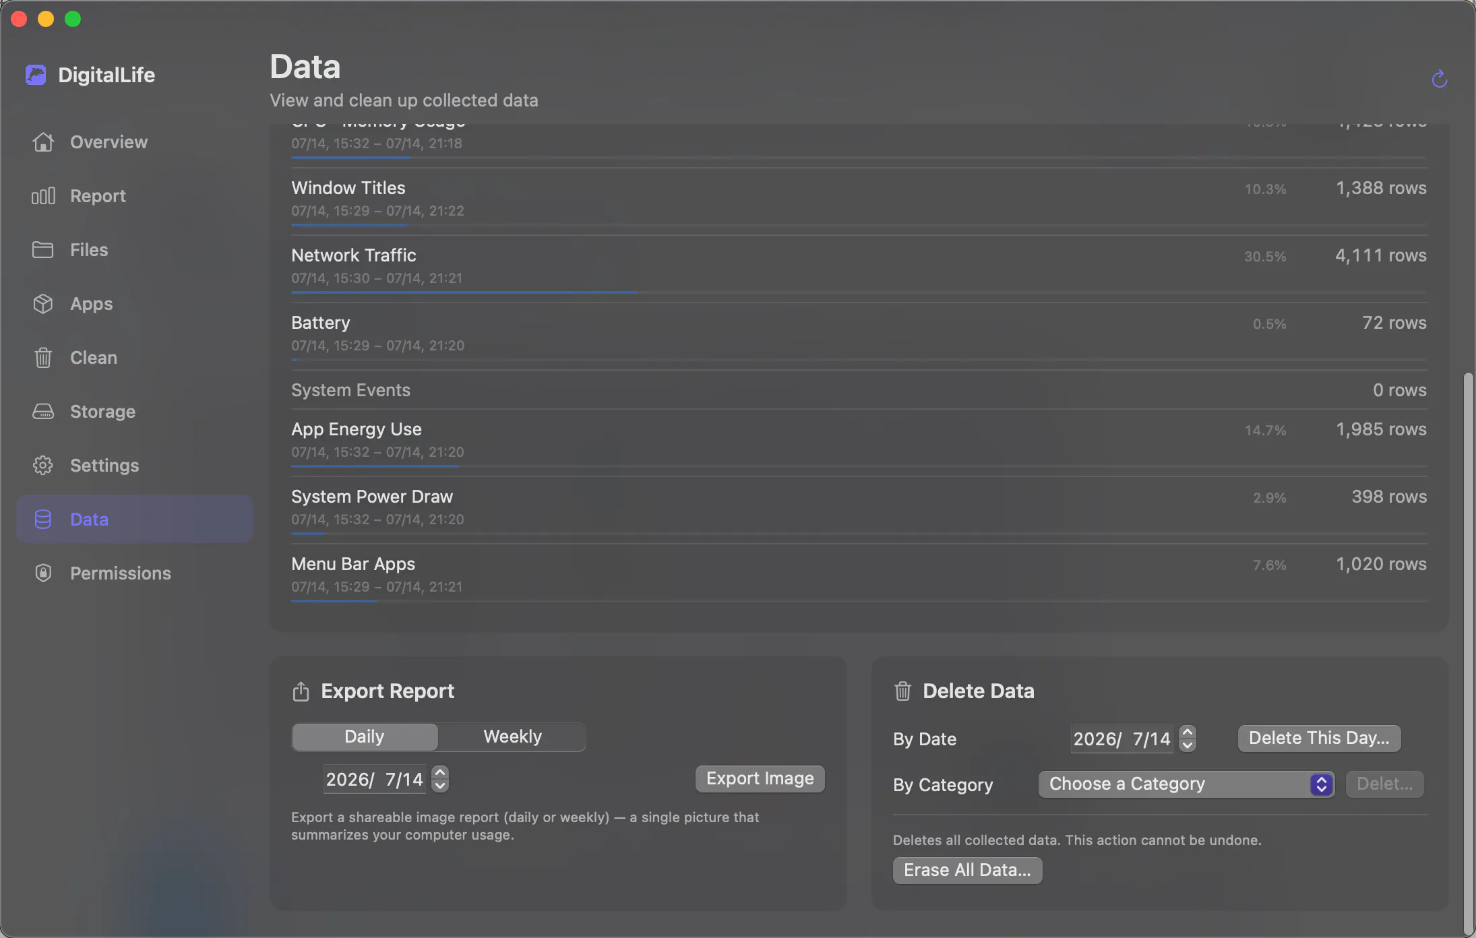The image size is (1476, 938).
Task: Click the Export Report date stepper
Action: [x=440, y=779]
